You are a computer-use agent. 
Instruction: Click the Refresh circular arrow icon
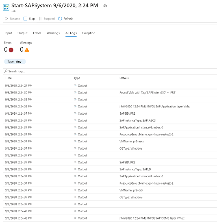click(x=60, y=19)
